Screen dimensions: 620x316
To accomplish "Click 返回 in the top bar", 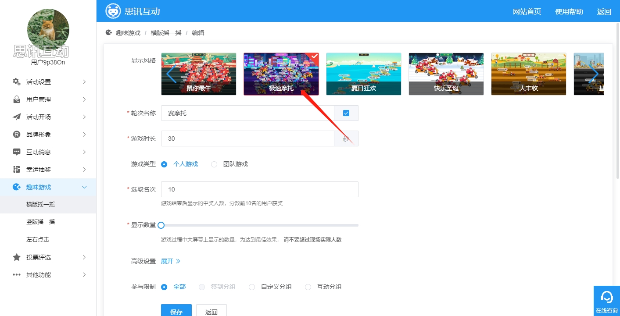I will [604, 12].
